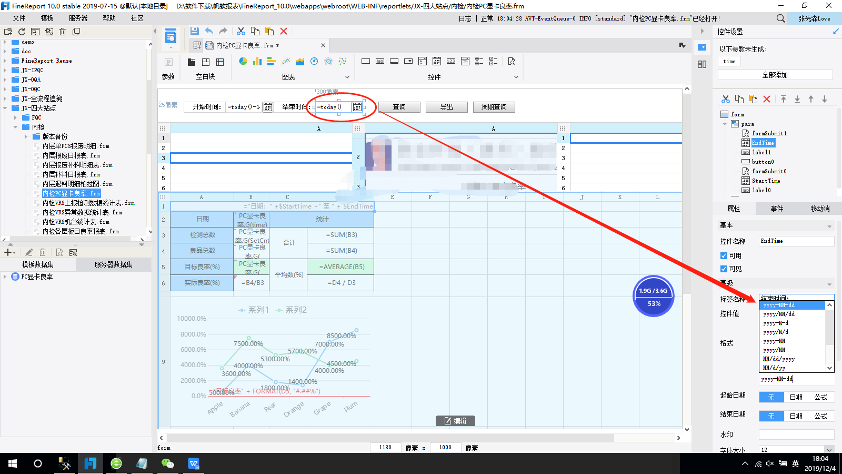Click the 周期查询 button on the form

(x=494, y=107)
